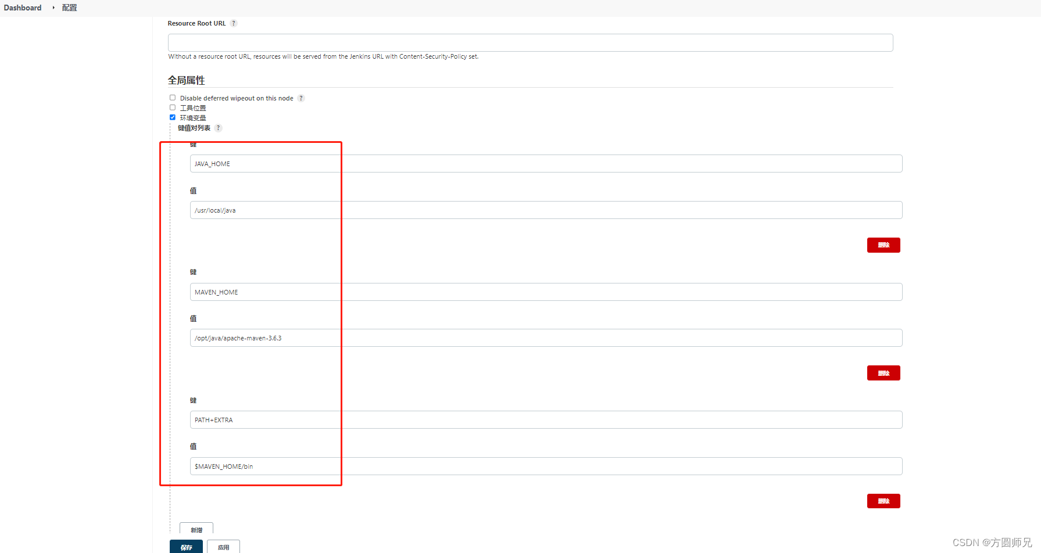Click the breadcrumb arrow after Dashboard
This screenshot has height=553, width=1041.
tap(53, 8)
